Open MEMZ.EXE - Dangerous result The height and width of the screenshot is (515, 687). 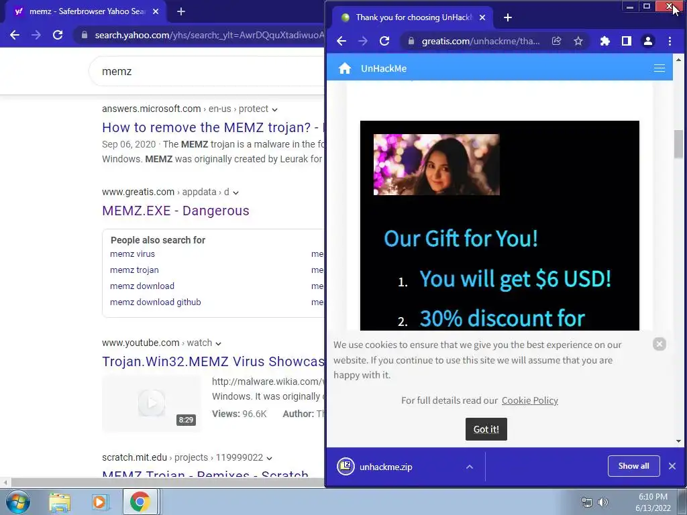175,211
